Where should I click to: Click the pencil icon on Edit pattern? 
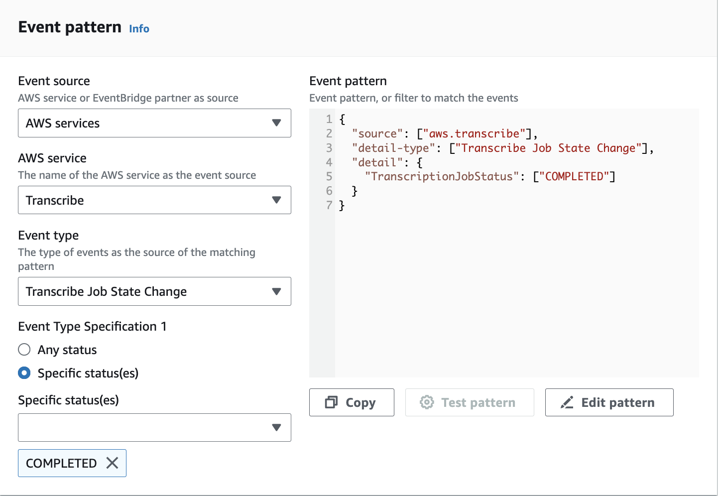coord(567,402)
